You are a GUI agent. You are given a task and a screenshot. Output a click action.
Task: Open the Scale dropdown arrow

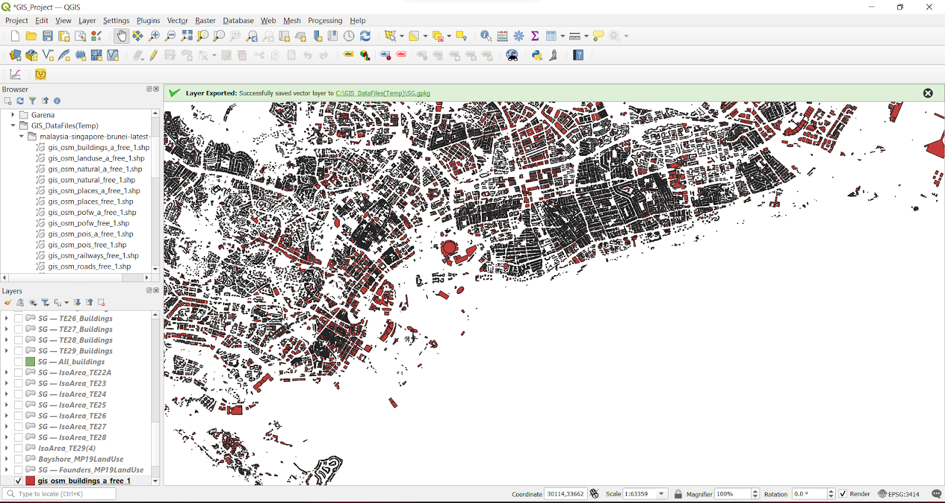[661, 494]
